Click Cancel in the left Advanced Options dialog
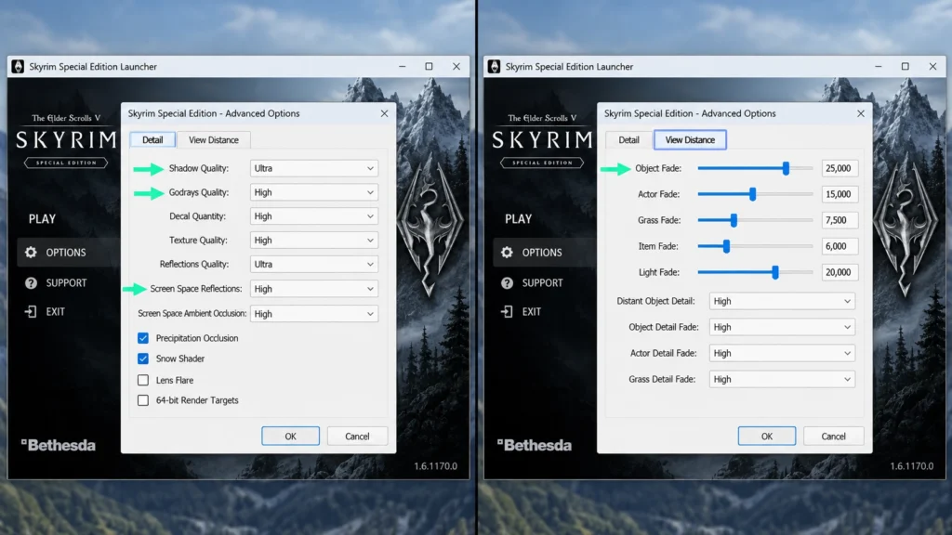952x535 pixels. pos(357,437)
